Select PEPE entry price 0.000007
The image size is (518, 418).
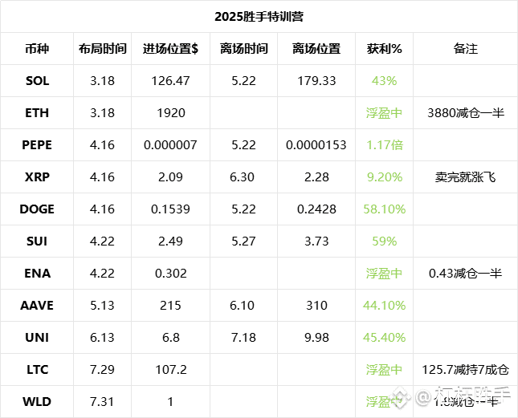170,145
